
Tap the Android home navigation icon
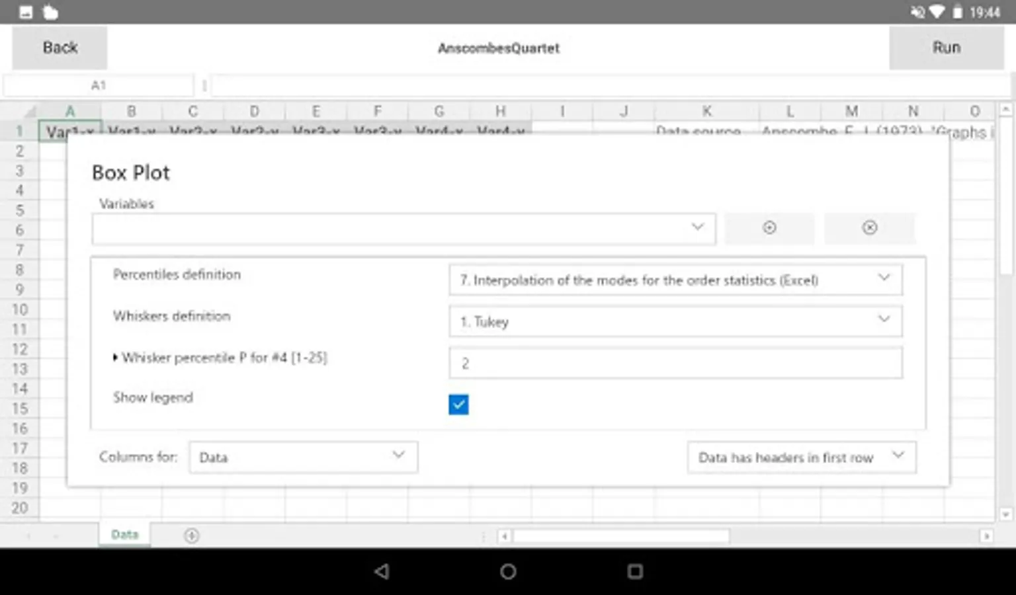(x=508, y=571)
